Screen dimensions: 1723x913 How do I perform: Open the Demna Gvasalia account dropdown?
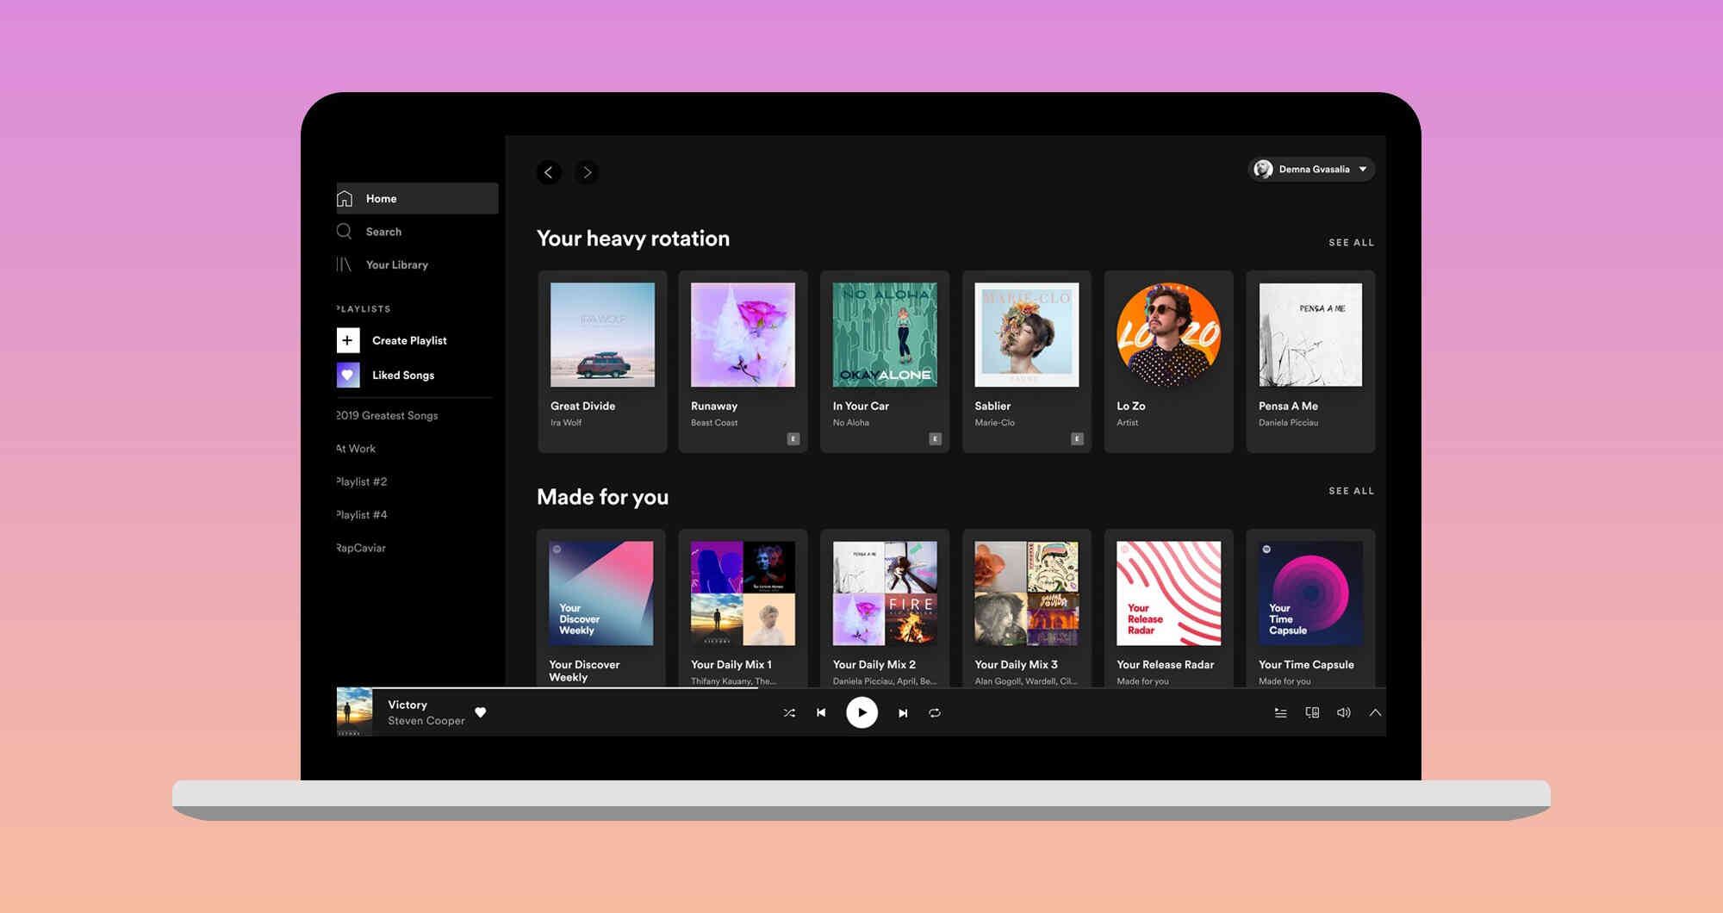pos(1310,169)
